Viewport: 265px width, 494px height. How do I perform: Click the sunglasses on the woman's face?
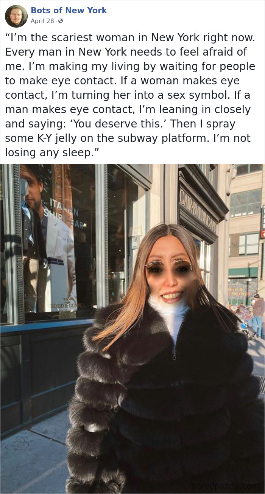[169, 266]
